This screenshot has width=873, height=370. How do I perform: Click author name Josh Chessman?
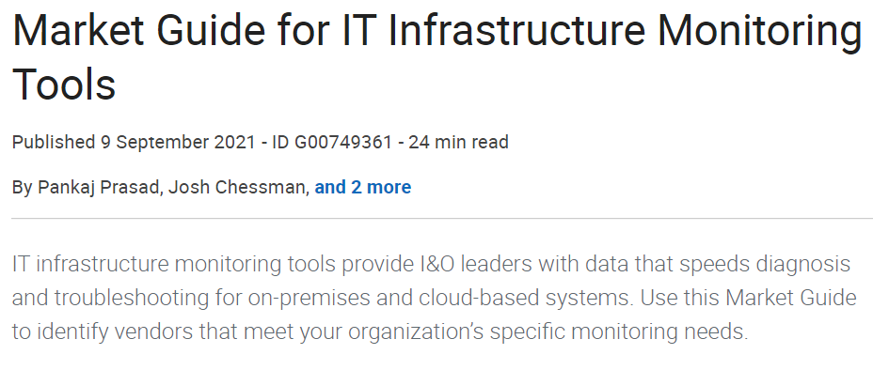pos(238,187)
